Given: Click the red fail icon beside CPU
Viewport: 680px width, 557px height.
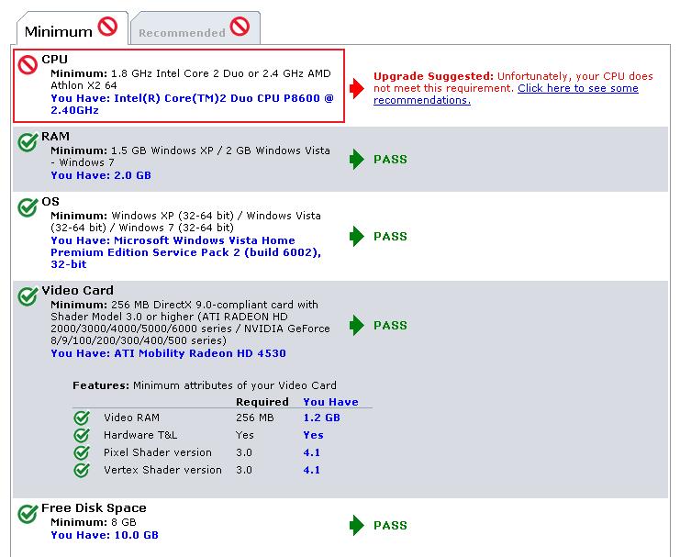Looking at the screenshot, I should 28,65.
